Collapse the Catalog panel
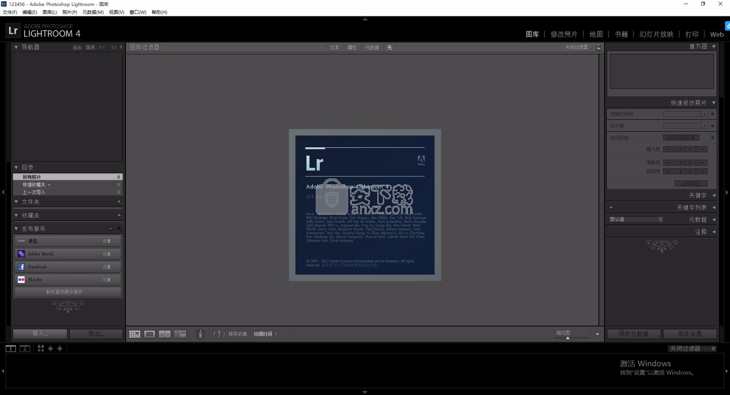This screenshot has height=395, width=730. [16, 167]
